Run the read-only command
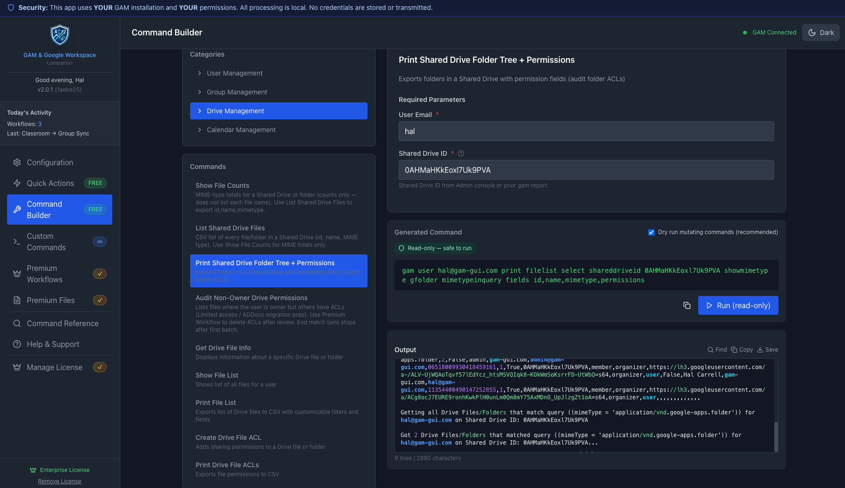Viewport: 845px width, 488px height. click(x=738, y=305)
